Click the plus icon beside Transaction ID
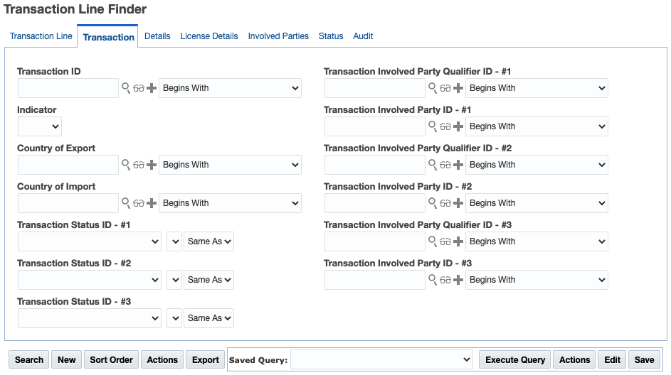The width and height of the screenshot is (671, 375). point(152,88)
